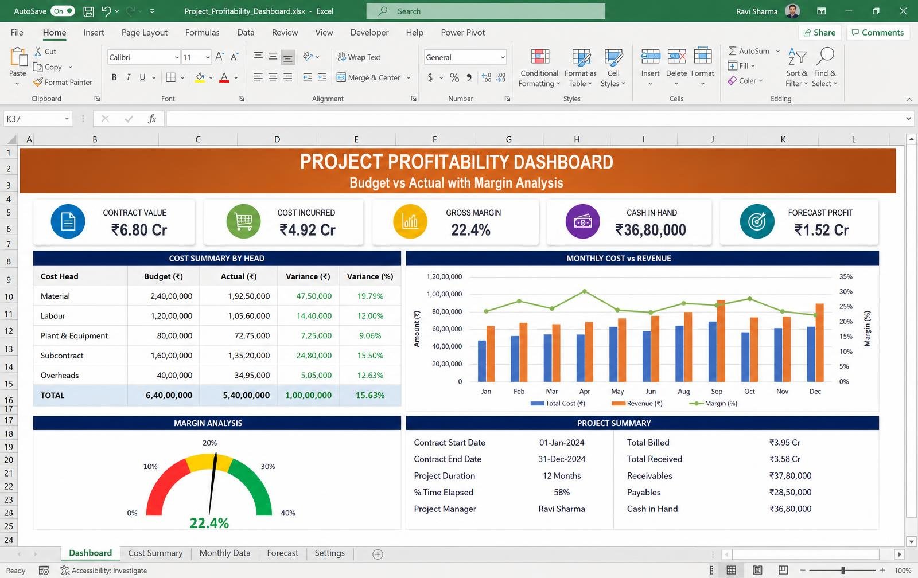This screenshot has height=578, width=918.
Task: Click the Cut scissors icon
Action: pyautogui.click(x=38, y=52)
